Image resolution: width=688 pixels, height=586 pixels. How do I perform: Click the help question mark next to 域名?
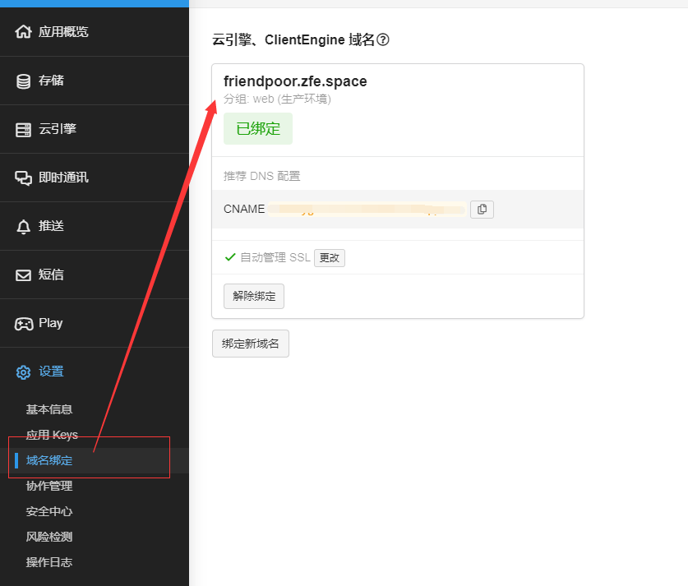(382, 40)
